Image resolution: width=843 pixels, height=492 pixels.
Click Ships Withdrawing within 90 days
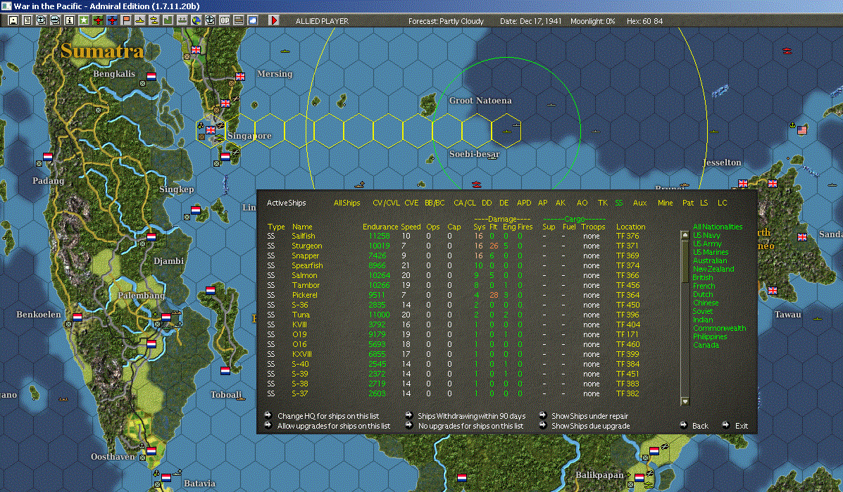click(471, 416)
